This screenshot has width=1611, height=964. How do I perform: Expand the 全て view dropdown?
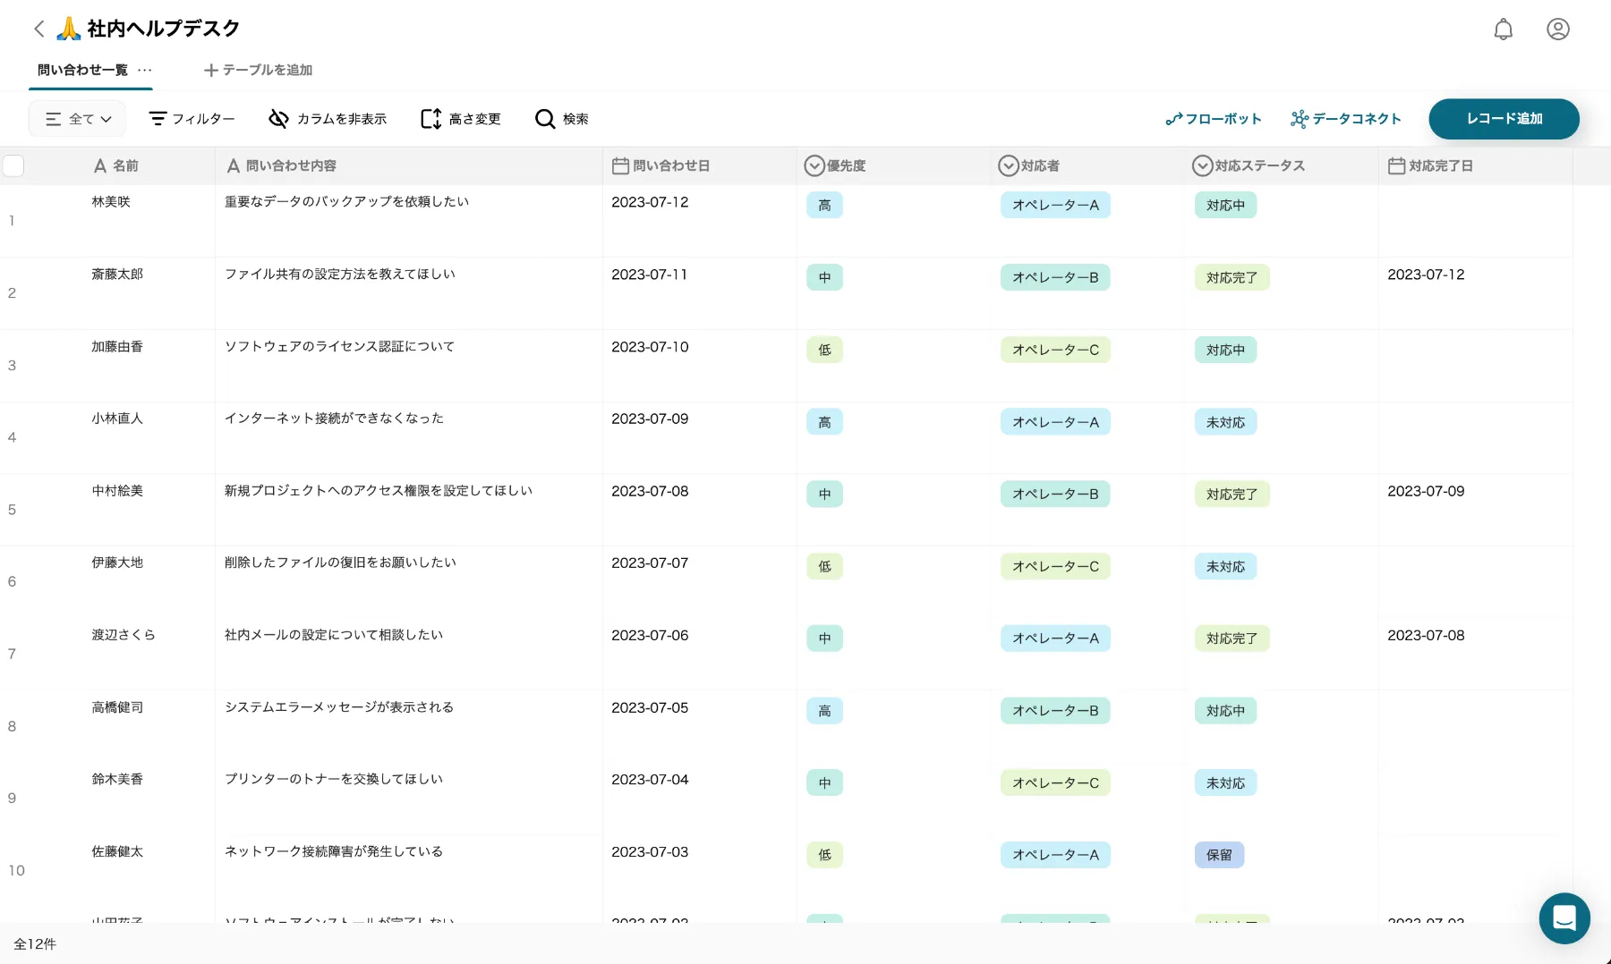tap(78, 119)
